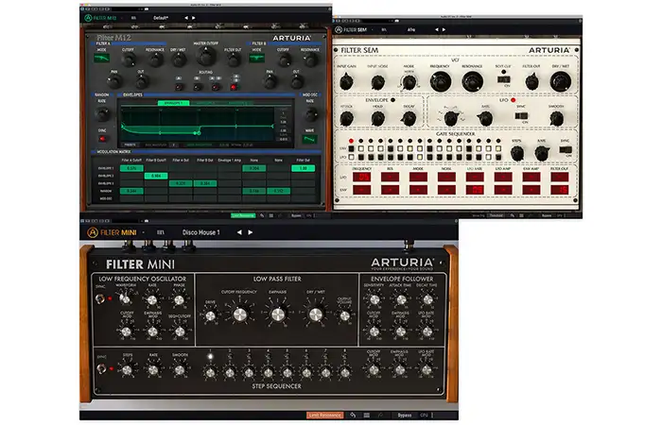Toggle first ENV step in Gate Sequencer
The width and height of the screenshot is (662, 425).
click(351, 149)
